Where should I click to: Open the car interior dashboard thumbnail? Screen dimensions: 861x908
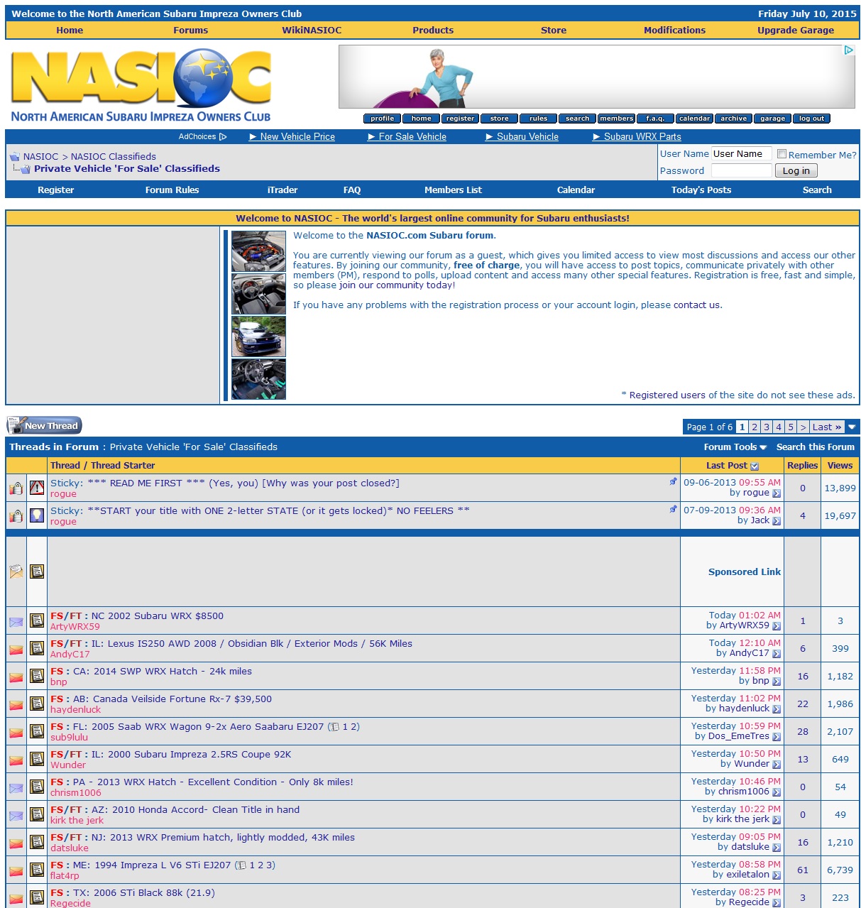pos(258,294)
